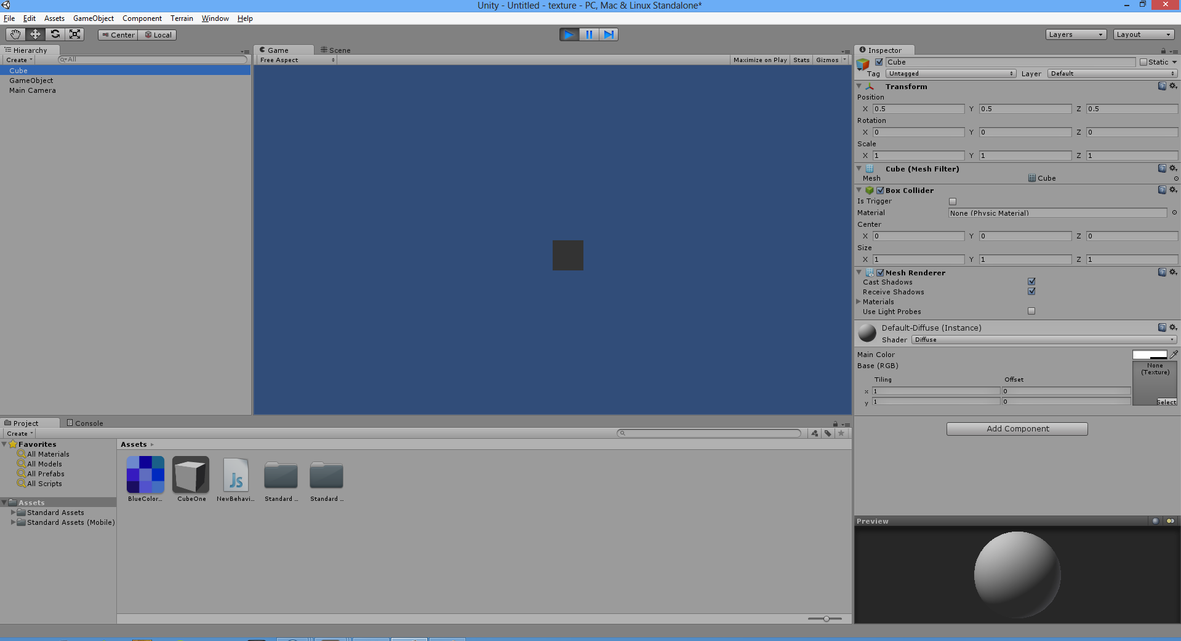Open Transform component help icon

(x=1162, y=86)
